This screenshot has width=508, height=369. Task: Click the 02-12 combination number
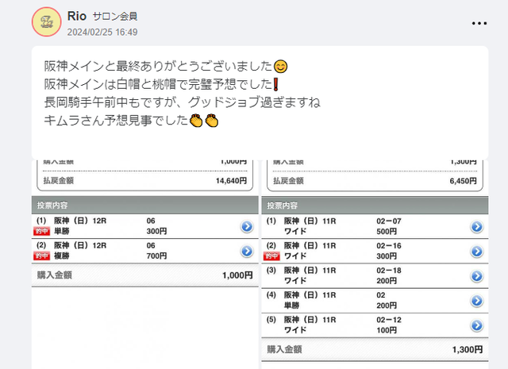coord(389,320)
